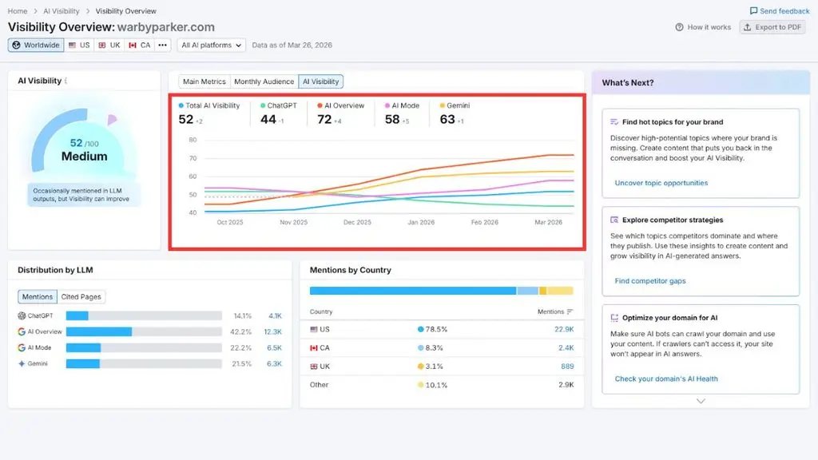818x460 pixels.
Task: Select the Mentions tab in Distribution by LLM
Action: pyautogui.click(x=38, y=297)
